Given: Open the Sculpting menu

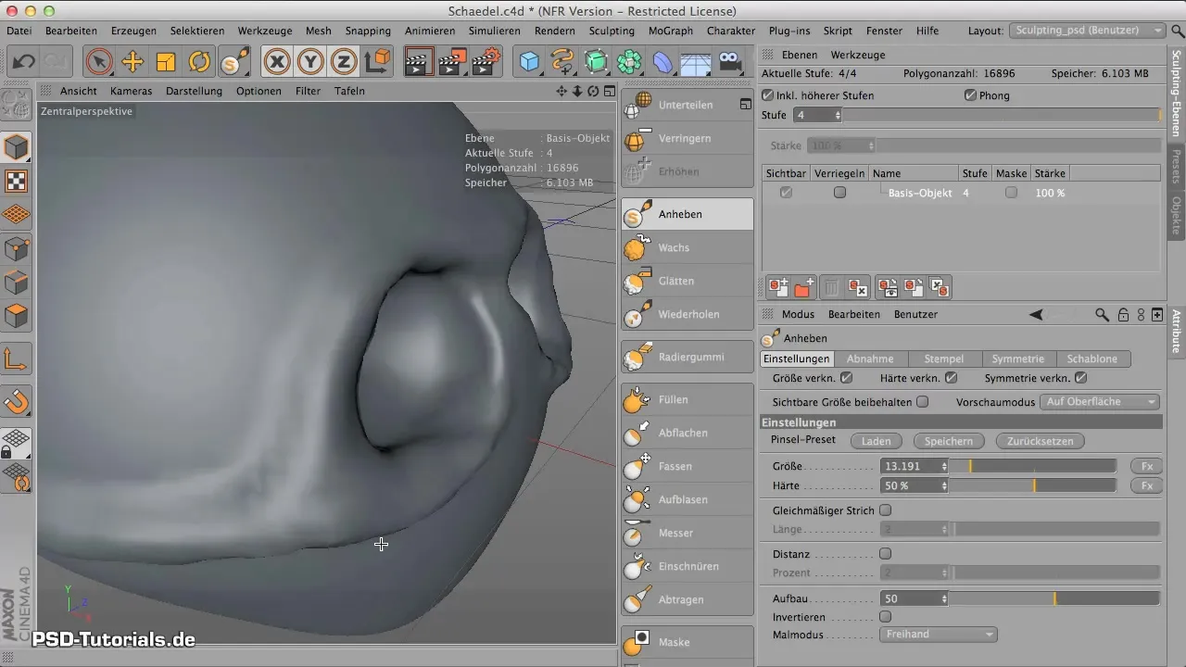Looking at the screenshot, I should 612,31.
